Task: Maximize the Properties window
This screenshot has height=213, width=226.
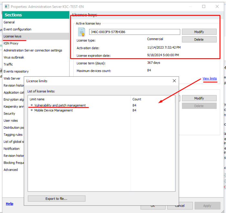Action: point(204,6)
